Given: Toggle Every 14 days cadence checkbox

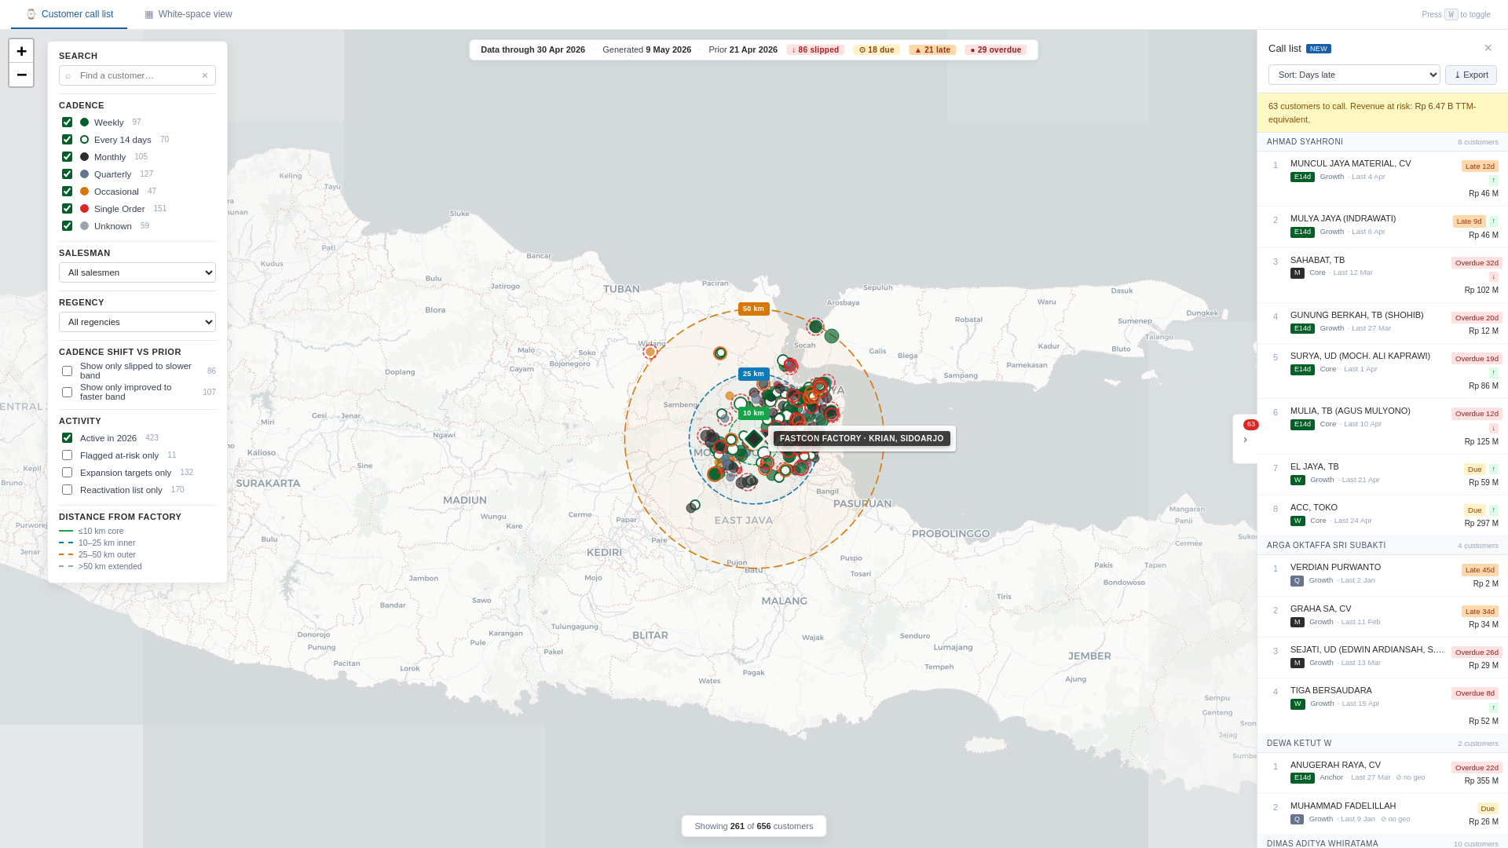Looking at the screenshot, I should tap(67, 140).
